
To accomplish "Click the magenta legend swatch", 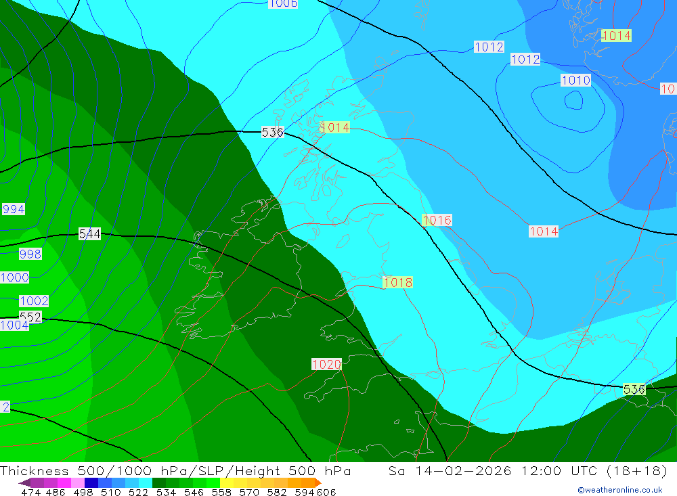I will pos(64,482).
